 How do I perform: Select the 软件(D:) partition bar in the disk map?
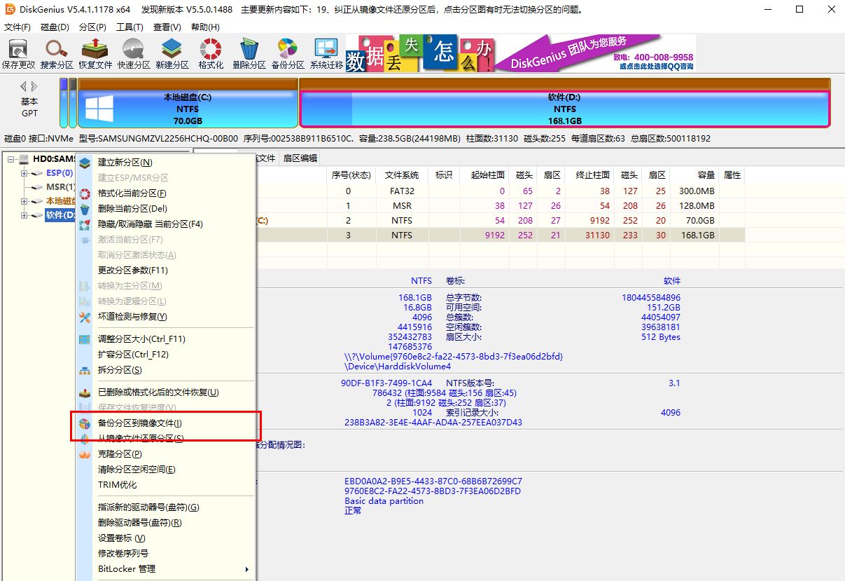coord(564,109)
